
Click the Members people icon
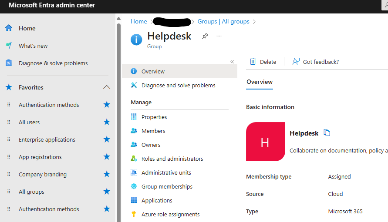click(x=134, y=131)
